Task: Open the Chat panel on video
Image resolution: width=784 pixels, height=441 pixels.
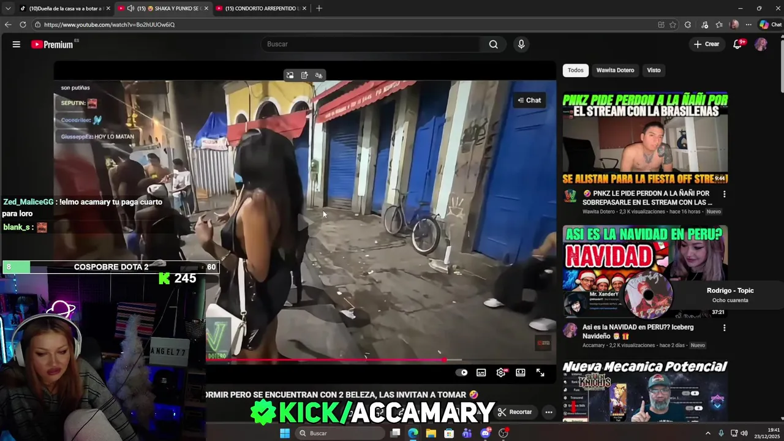Action: [x=529, y=100]
